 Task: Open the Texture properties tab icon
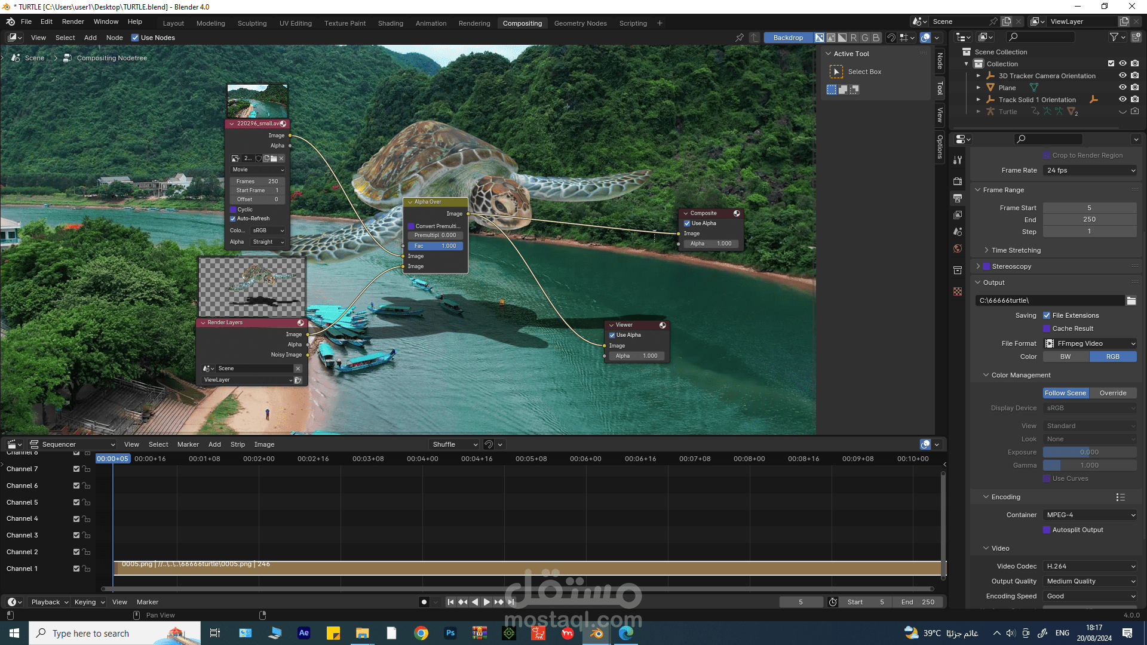click(x=958, y=291)
